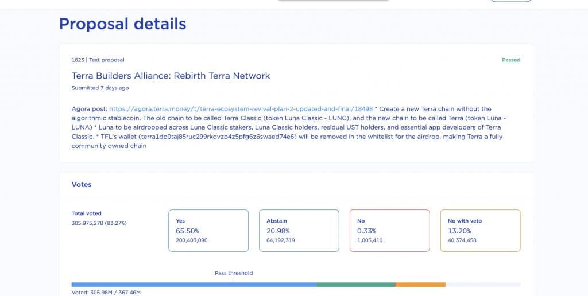Click the Submitted 7 days ago text
Viewport: 588px width, 296px height.
[100, 88]
